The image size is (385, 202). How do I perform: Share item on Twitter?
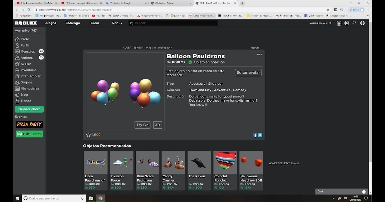[260, 135]
